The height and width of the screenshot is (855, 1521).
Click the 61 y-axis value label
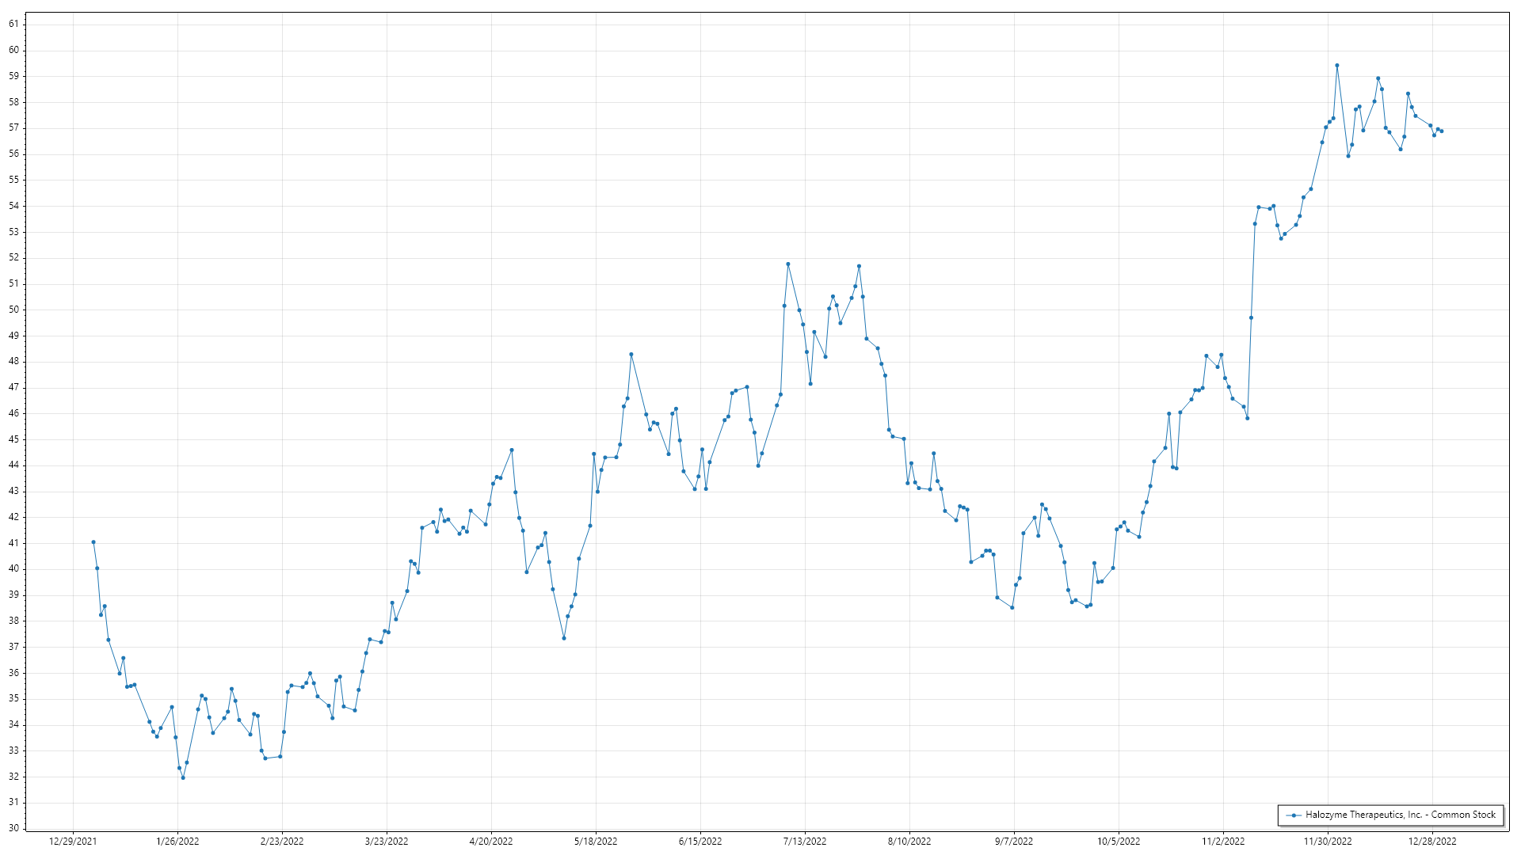[13, 24]
